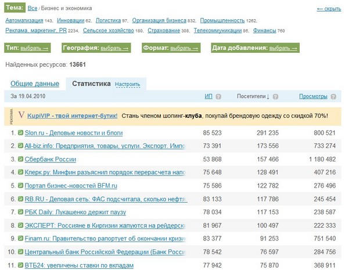The height and width of the screenshot is (270, 345).
Task: Expand the Дата добавления filter with выбрать
Action: pyautogui.click(x=283, y=48)
